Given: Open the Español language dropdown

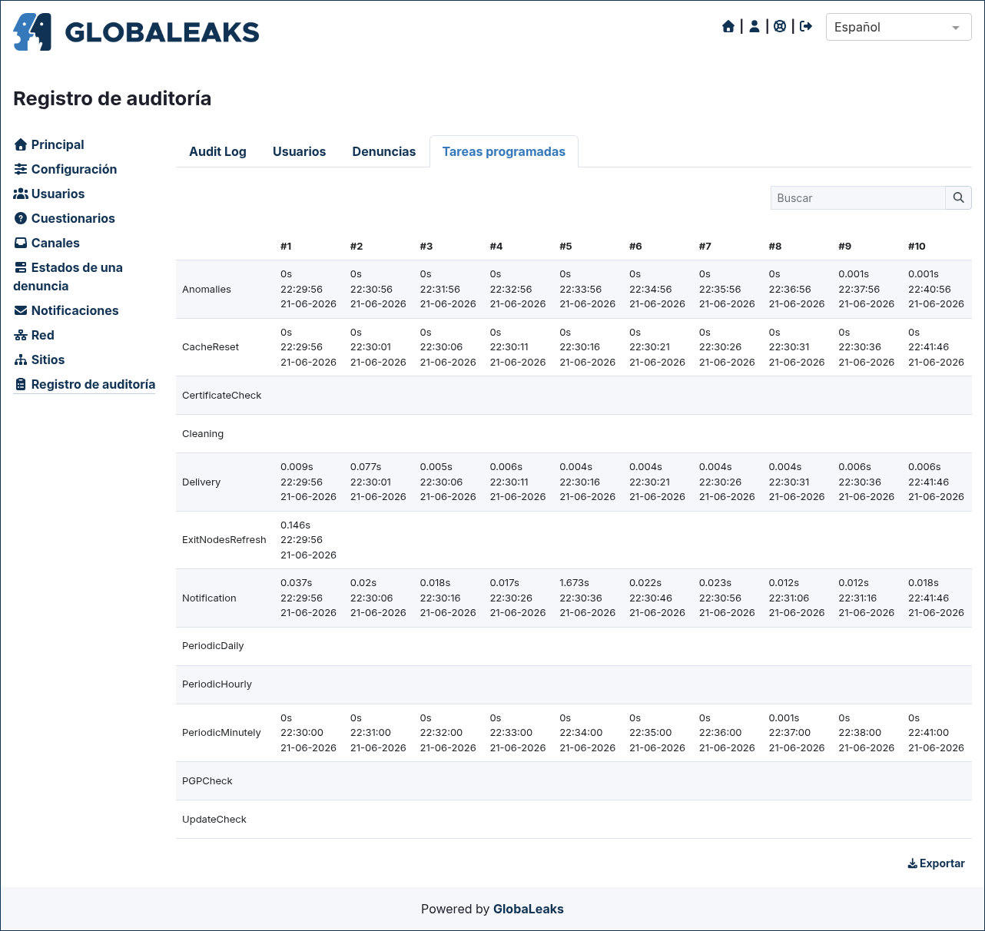Looking at the screenshot, I should 898,27.
